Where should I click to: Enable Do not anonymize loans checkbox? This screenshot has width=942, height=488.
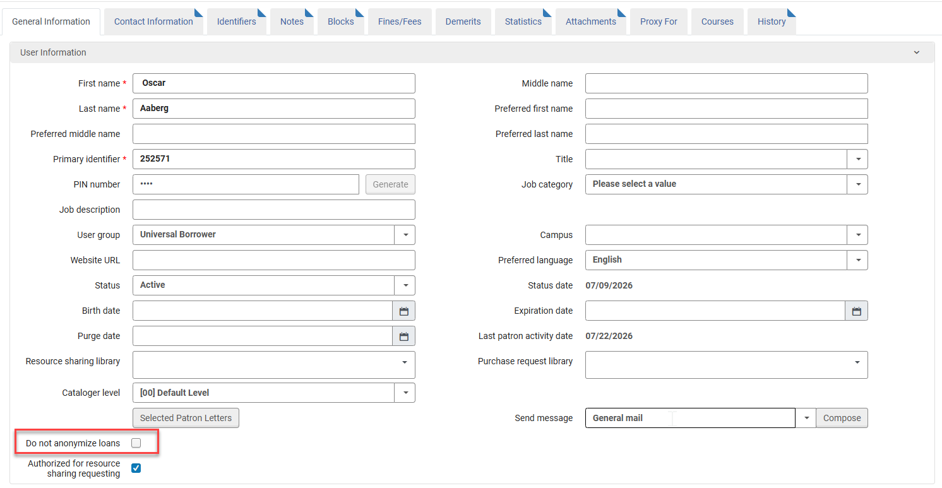pyautogui.click(x=136, y=443)
